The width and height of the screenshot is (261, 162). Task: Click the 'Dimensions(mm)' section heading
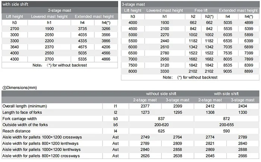click(x=19, y=87)
